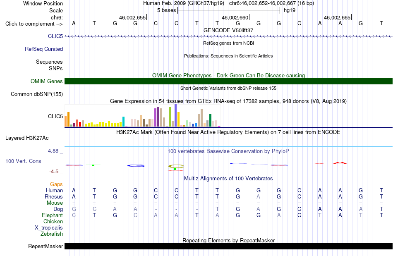Click the 100 vertebrates PhyloP title

tap(228, 151)
